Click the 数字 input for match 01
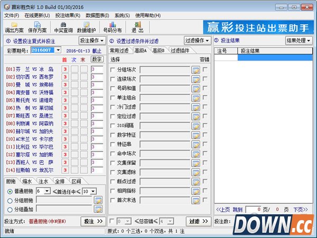317x238 pixels. pyautogui.click(x=97, y=70)
